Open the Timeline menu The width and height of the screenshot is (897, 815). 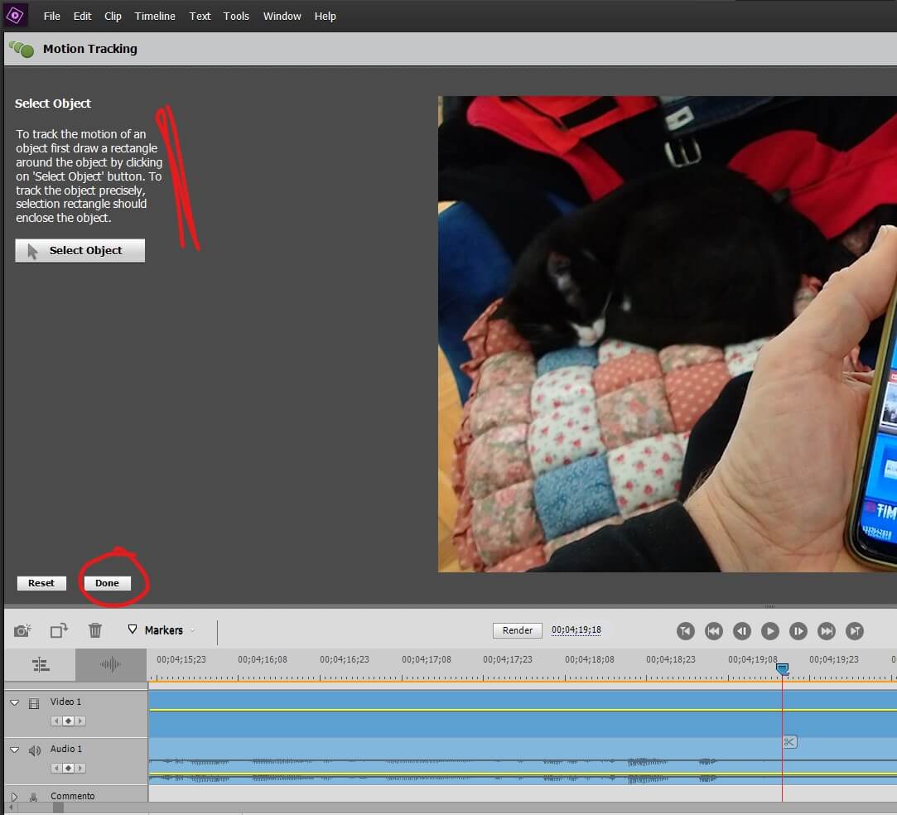[x=155, y=16]
